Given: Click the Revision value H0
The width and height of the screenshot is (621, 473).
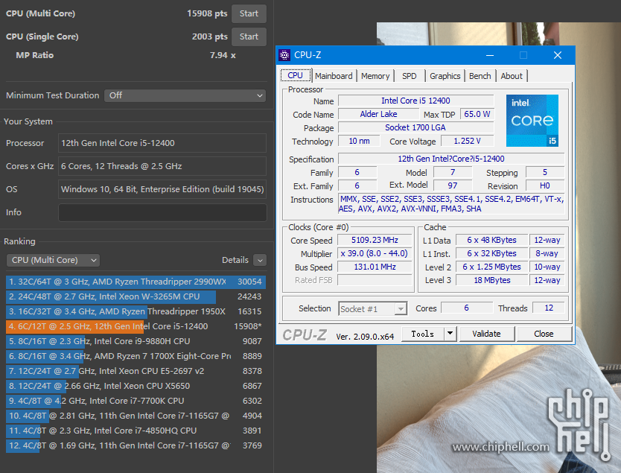Looking at the screenshot, I should (545, 185).
